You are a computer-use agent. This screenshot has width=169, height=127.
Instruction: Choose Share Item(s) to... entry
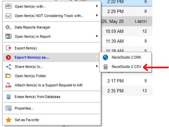pos(52,67)
